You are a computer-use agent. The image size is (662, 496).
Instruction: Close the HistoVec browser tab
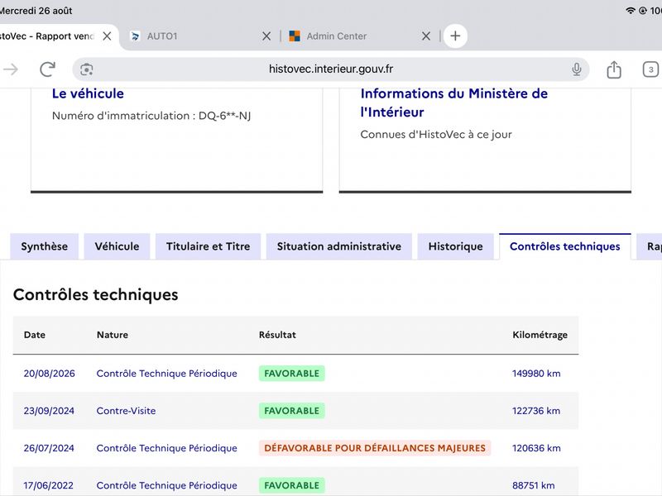(108, 36)
